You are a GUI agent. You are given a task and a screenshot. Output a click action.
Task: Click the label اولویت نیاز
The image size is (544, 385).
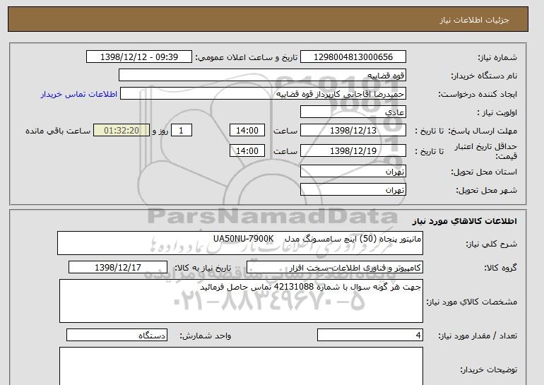[497, 113]
